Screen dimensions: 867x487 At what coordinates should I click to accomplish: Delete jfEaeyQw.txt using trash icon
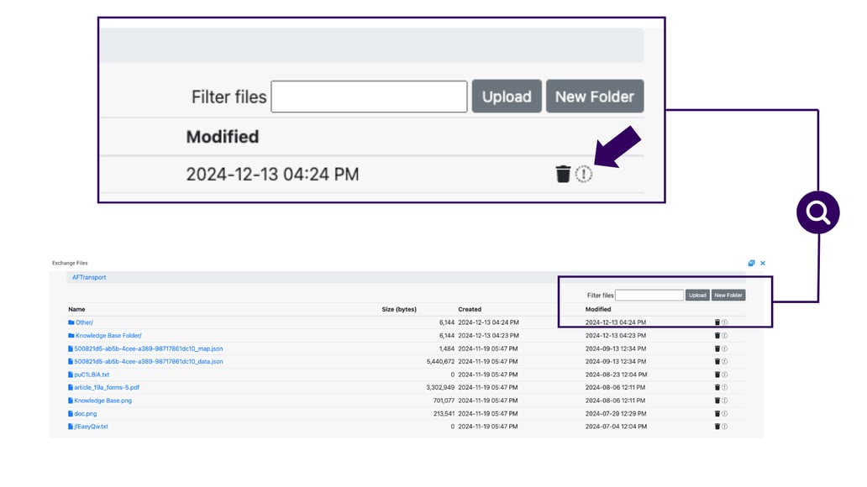(x=717, y=427)
